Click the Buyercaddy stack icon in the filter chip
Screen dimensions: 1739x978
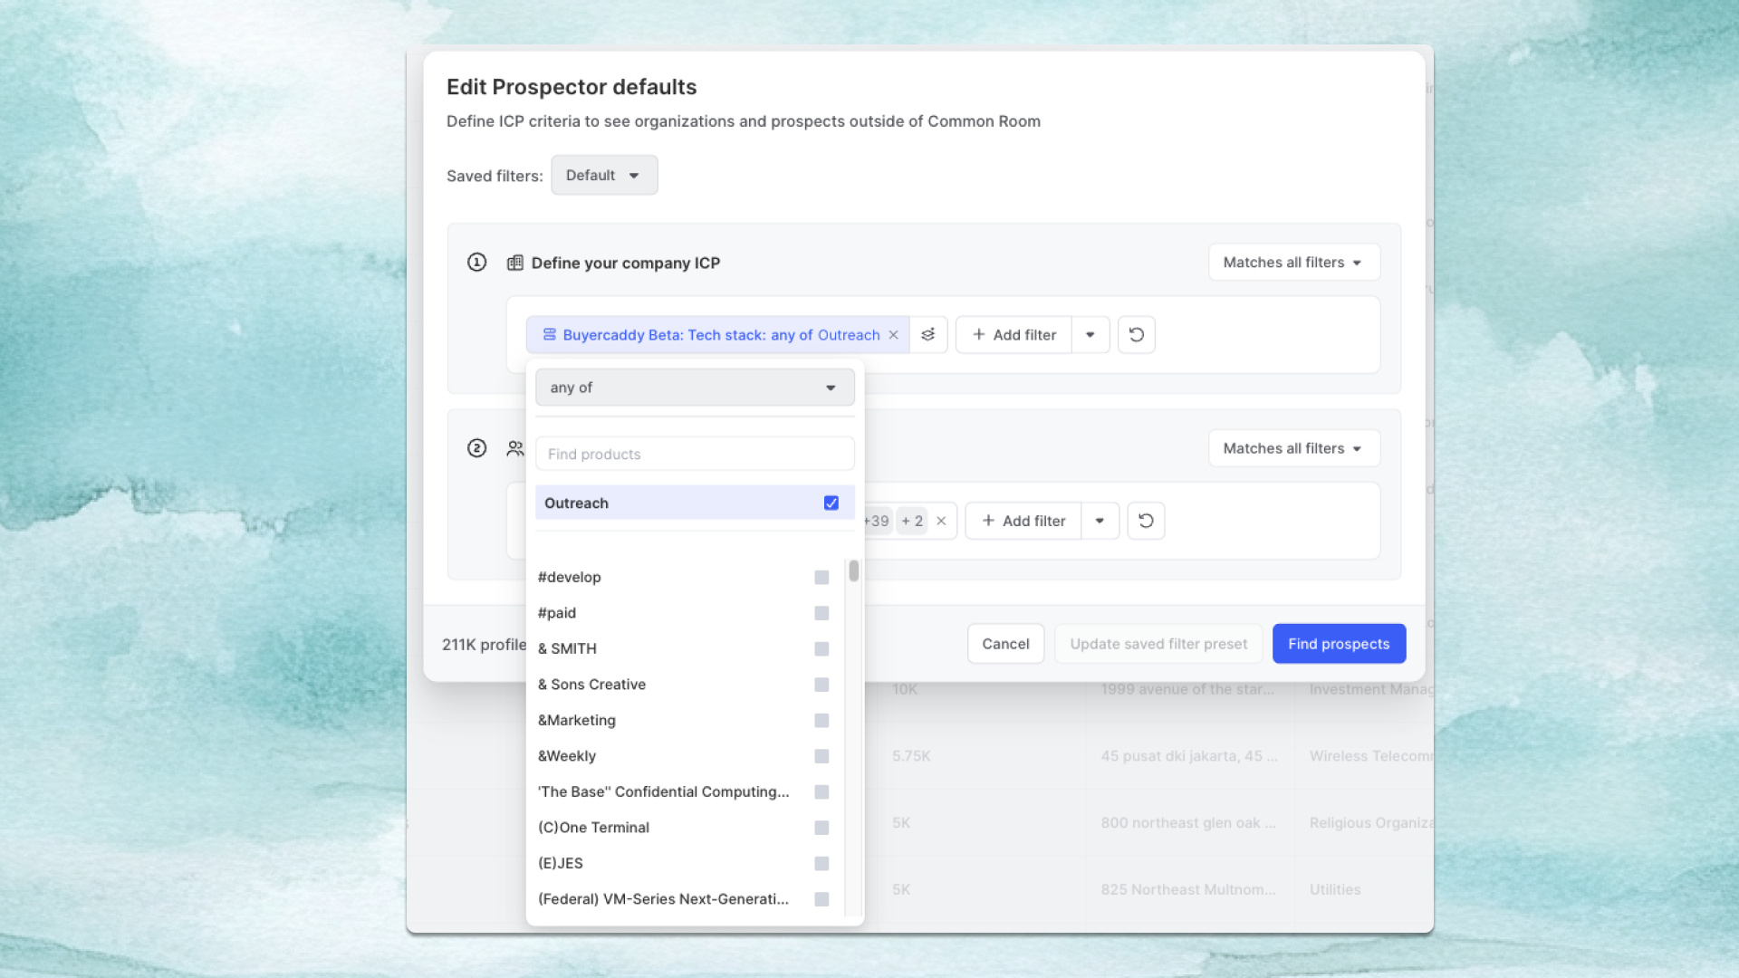click(x=549, y=335)
